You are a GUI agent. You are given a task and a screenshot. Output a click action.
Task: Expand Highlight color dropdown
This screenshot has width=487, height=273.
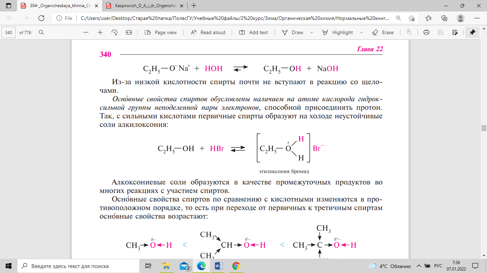[362, 32]
